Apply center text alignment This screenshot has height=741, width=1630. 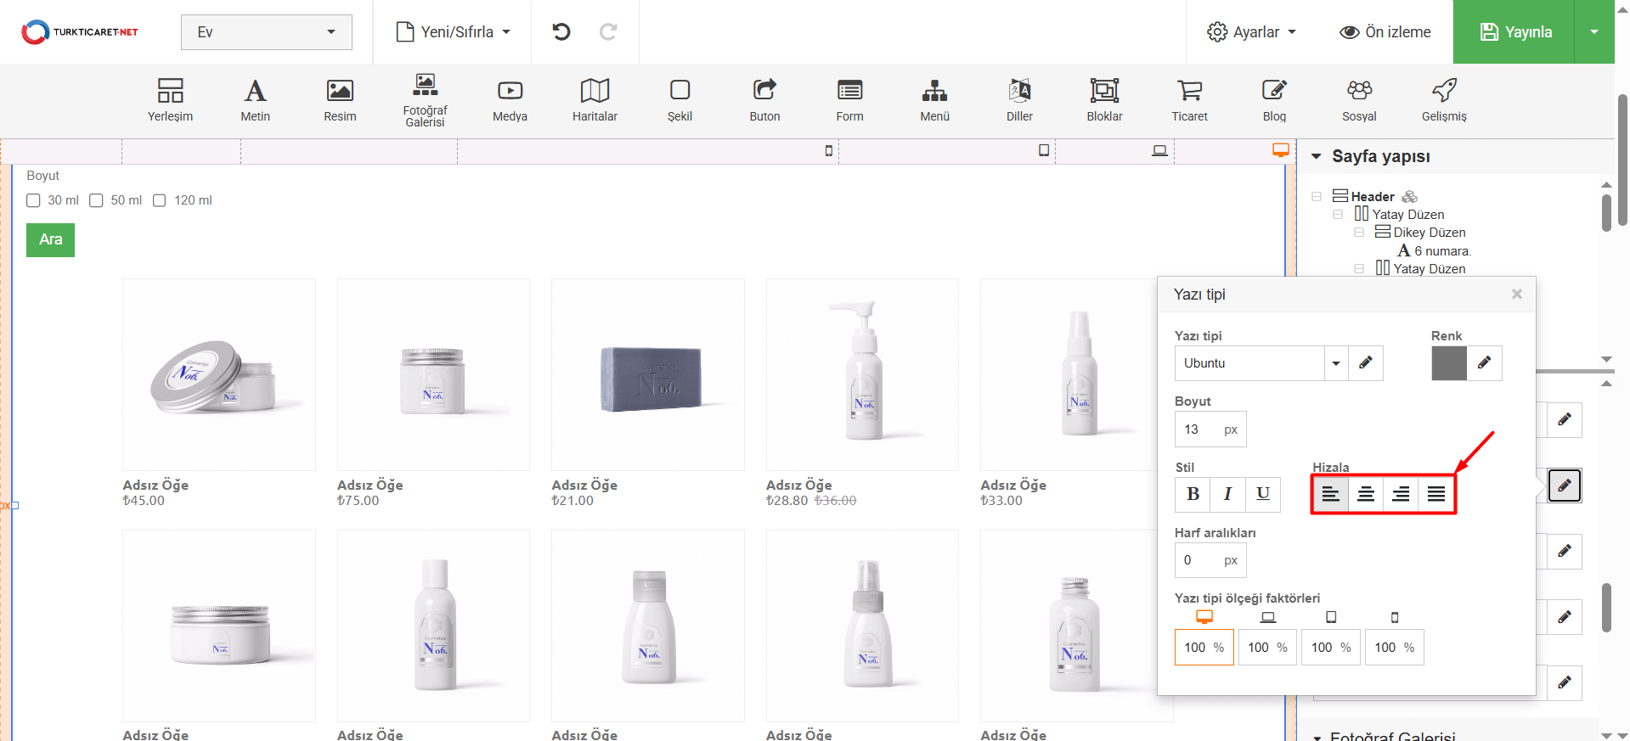(1366, 494)
